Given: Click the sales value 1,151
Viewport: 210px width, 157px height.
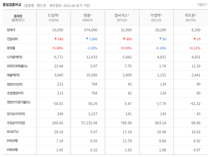Looking at the screenshot, I should click(x=161, y=75).
